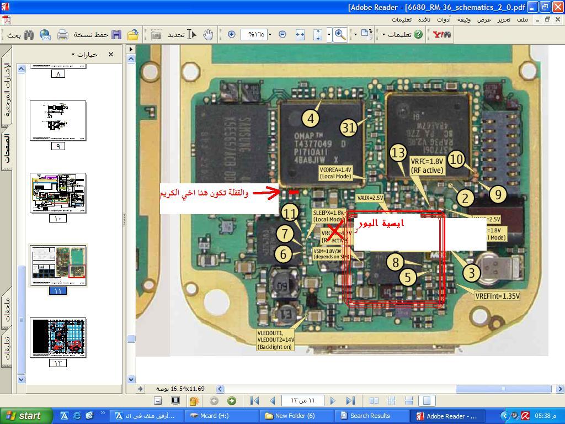565x424 pixels.
Task: Open the folder icon in the toolbar
Action: (133, 35)
